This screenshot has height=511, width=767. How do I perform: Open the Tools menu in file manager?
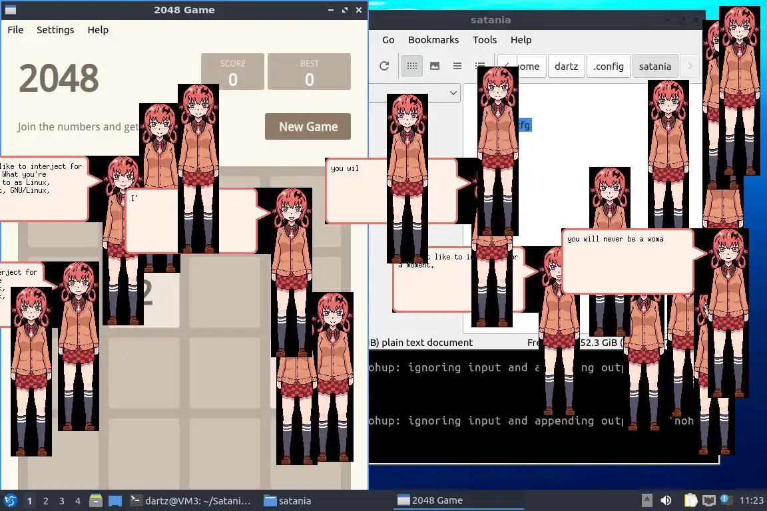click(485, 40)
